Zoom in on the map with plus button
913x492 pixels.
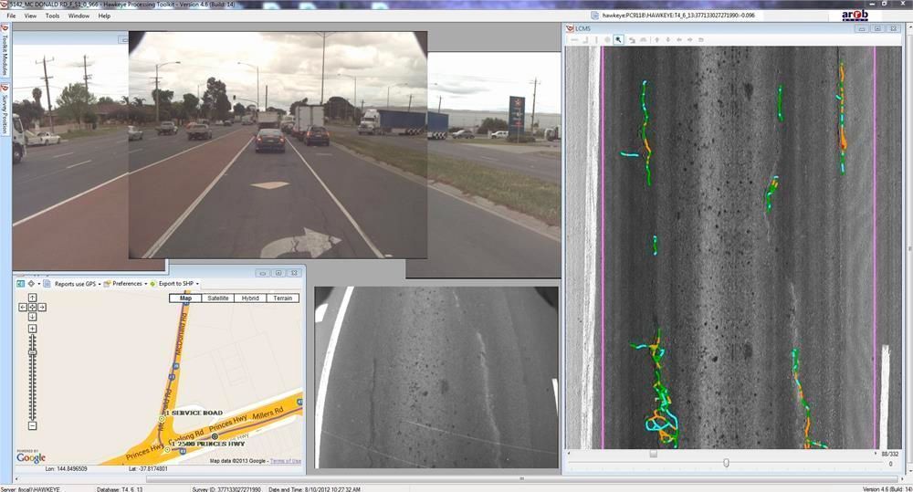point(33,329)
